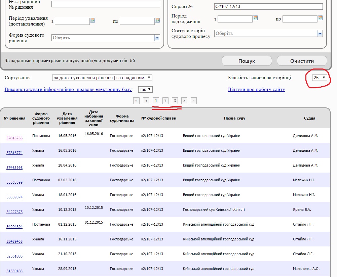Jump to last results page
The height and width of the screenshot is (277, 337).
point(194,101)
